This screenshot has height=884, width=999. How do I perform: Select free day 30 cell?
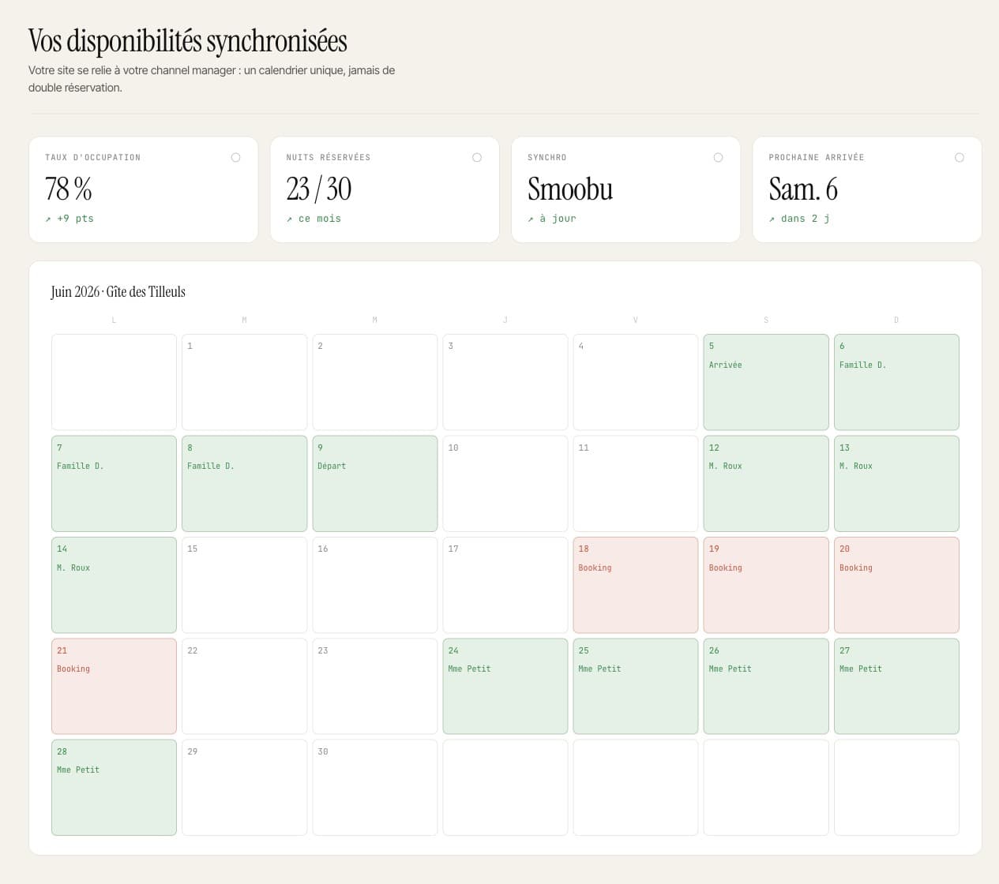(375, 787)
